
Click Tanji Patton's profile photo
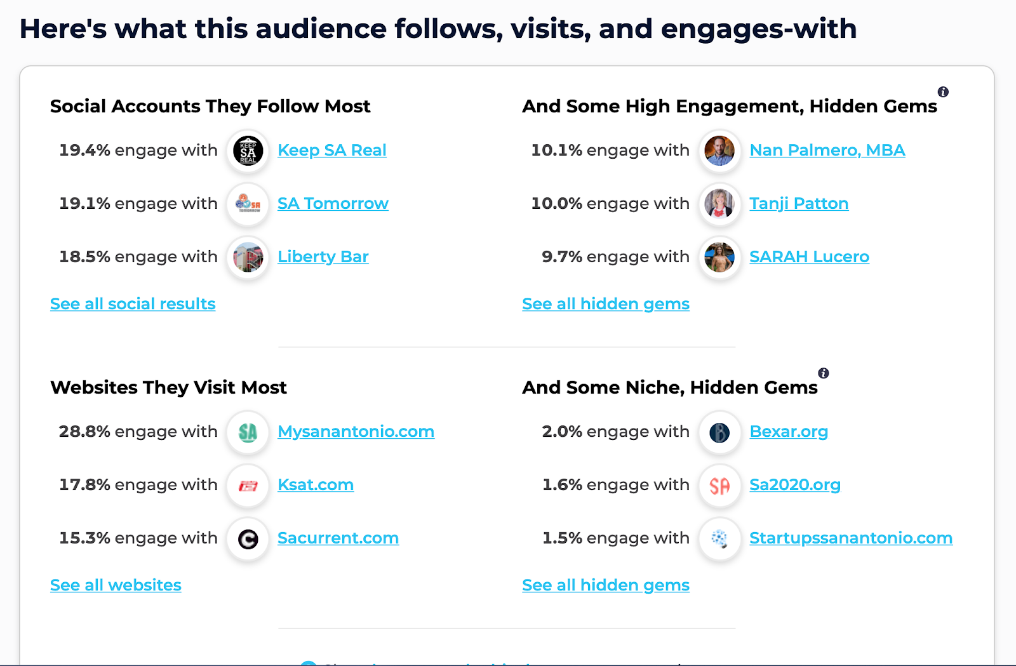tap(719, 204)
